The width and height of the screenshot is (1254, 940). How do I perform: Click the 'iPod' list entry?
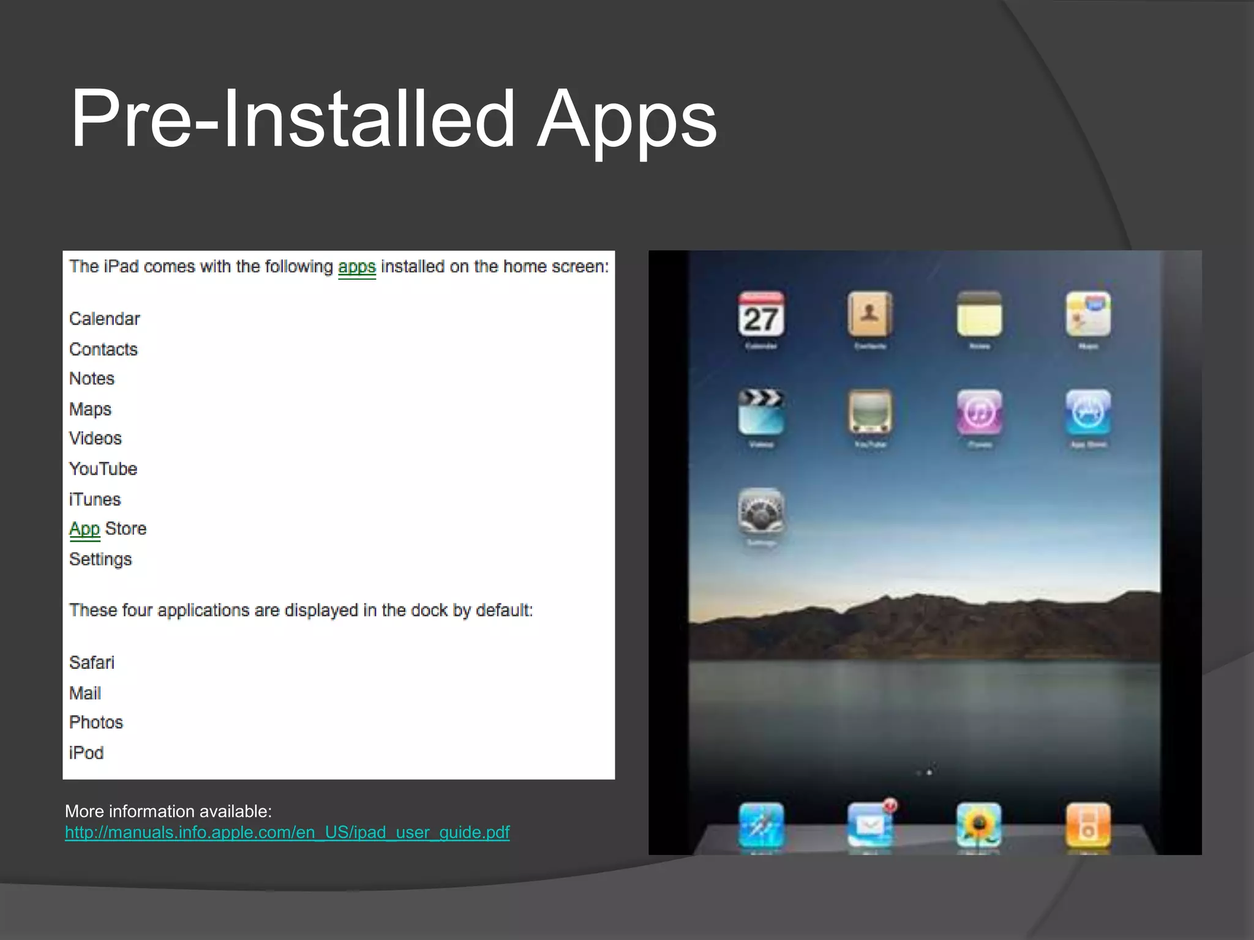tap(86, 753)
